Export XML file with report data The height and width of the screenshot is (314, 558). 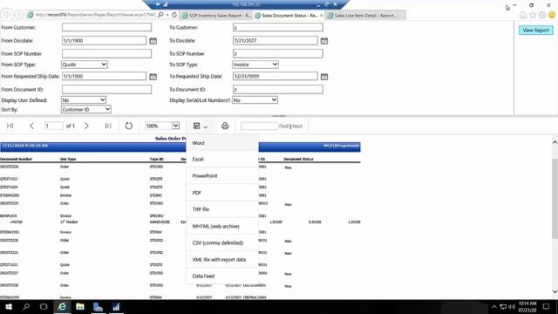[x=222, y=260]
